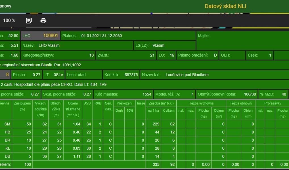Click the Pásmo ohrožení label
This screenshot has height=170, width=289.
pos(193,55)
